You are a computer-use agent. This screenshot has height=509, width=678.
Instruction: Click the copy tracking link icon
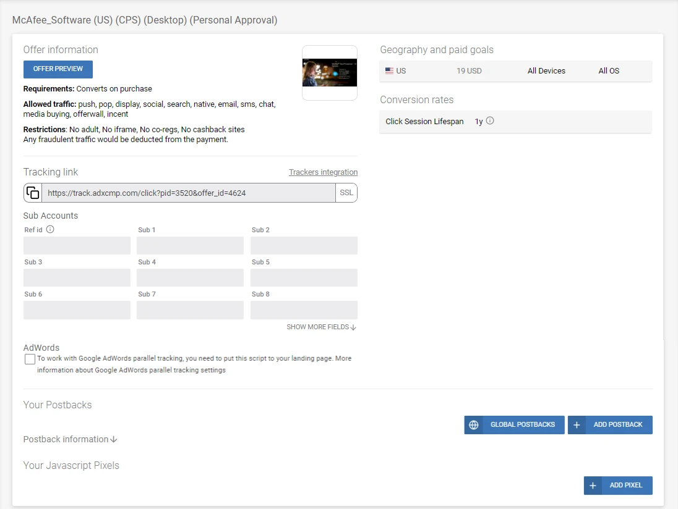tap(33, 193)
